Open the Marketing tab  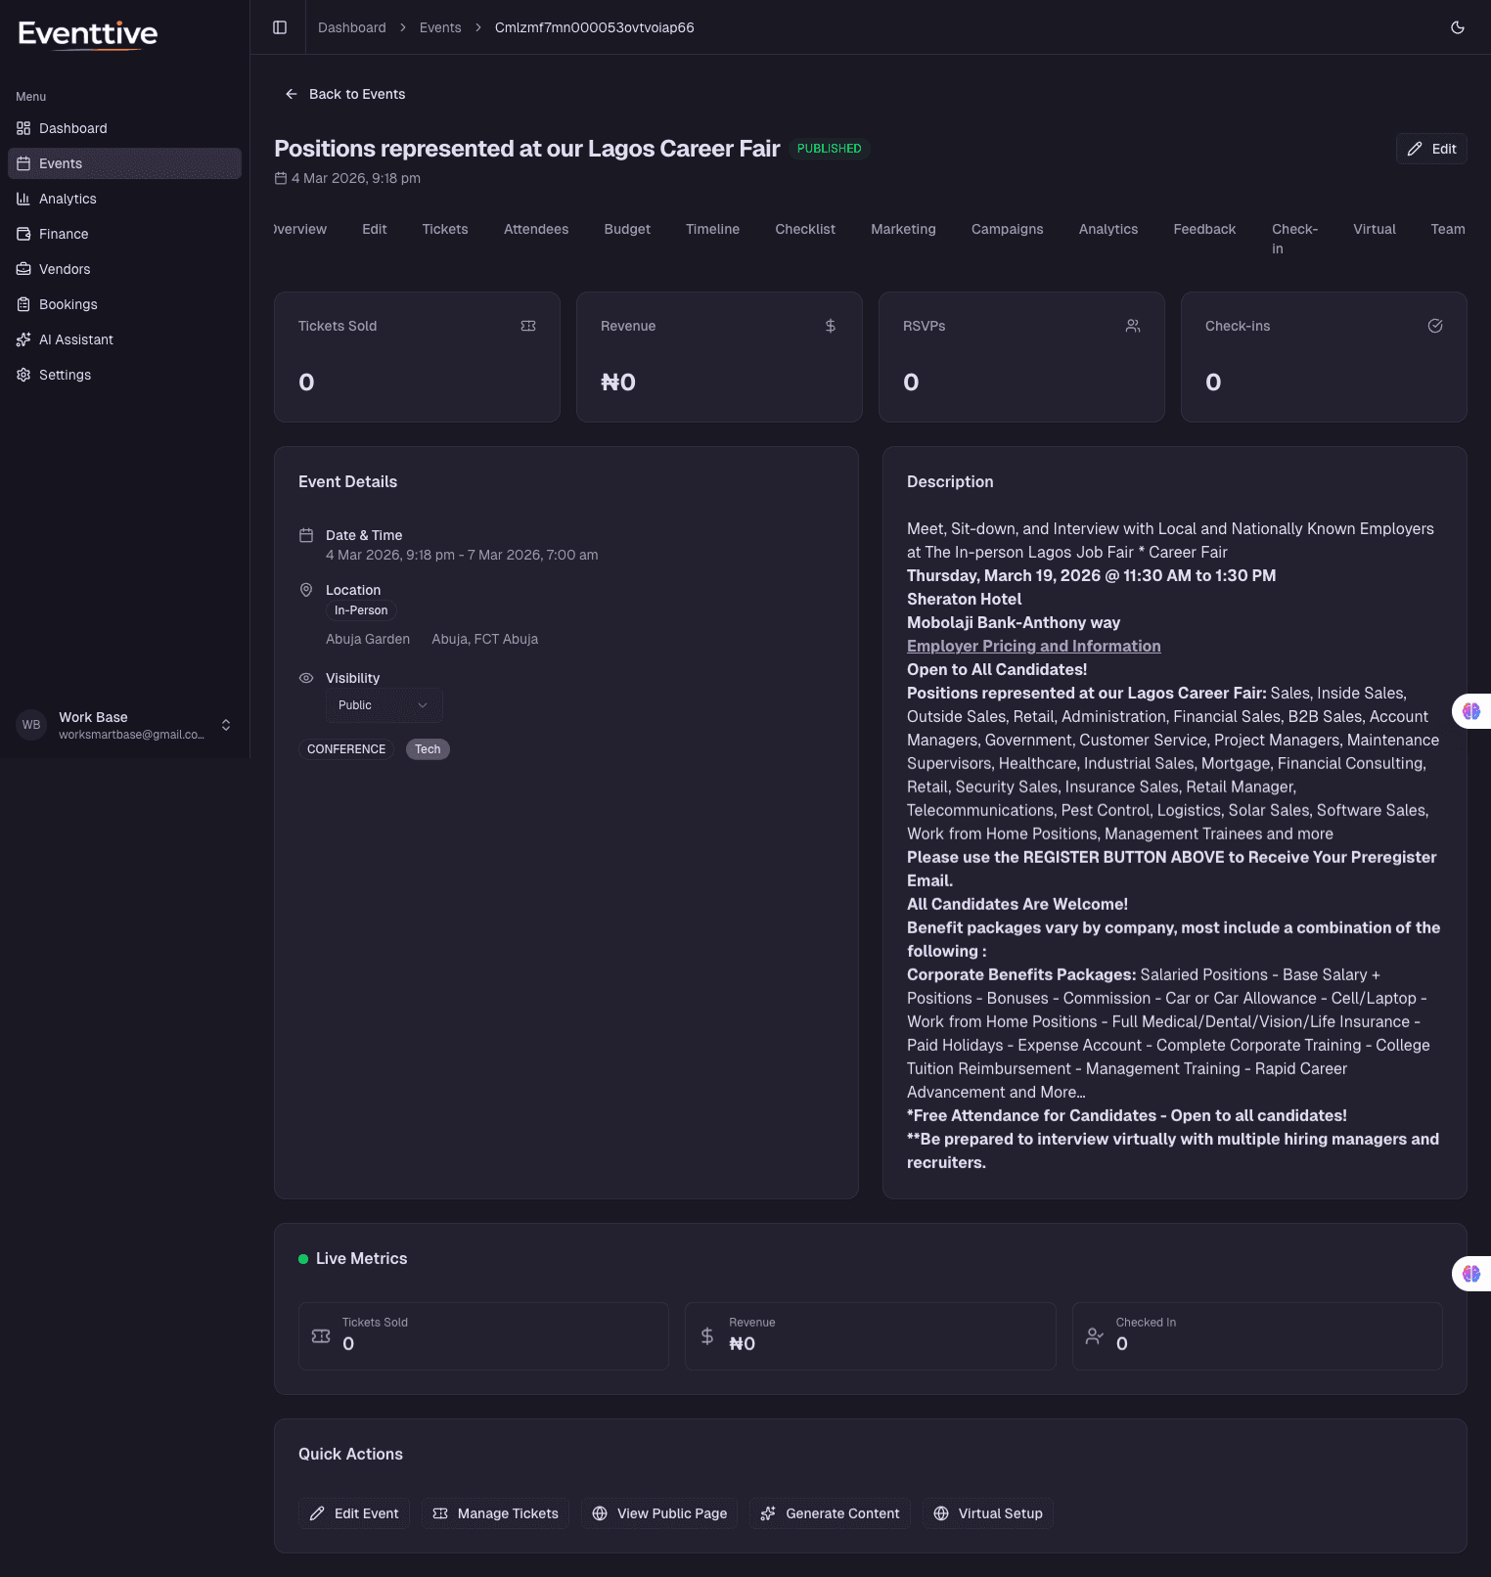(902, 229)
